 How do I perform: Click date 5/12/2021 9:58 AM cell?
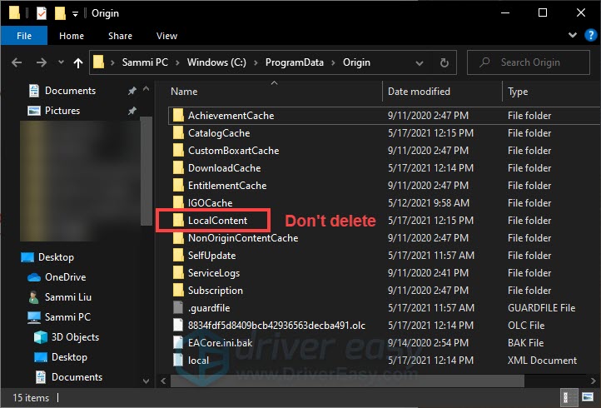429,203
